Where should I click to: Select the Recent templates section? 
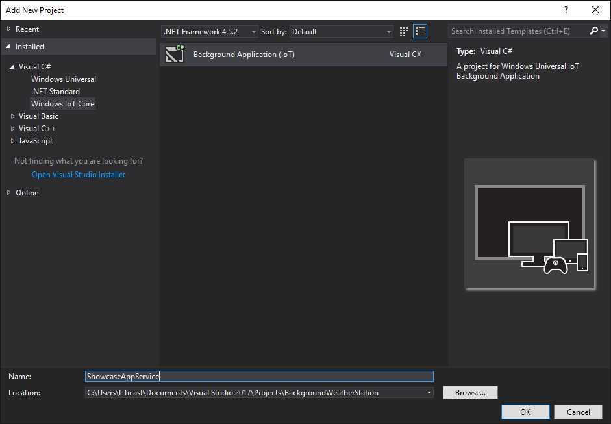coord(26,29)
